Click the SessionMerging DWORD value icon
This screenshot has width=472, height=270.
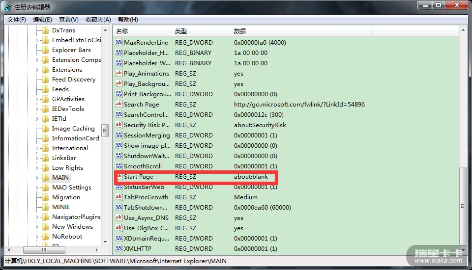tap(119, 135)
